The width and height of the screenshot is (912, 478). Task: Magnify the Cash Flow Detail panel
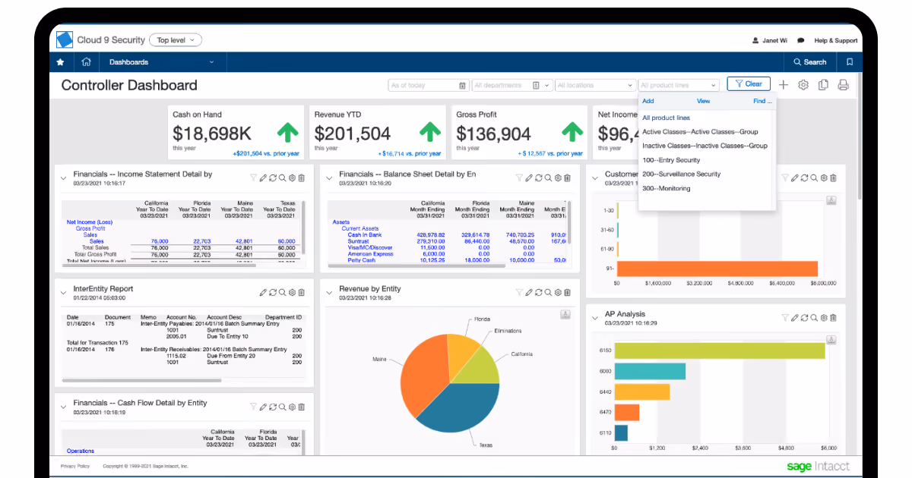pyautogui.click(x=282, y=407)
